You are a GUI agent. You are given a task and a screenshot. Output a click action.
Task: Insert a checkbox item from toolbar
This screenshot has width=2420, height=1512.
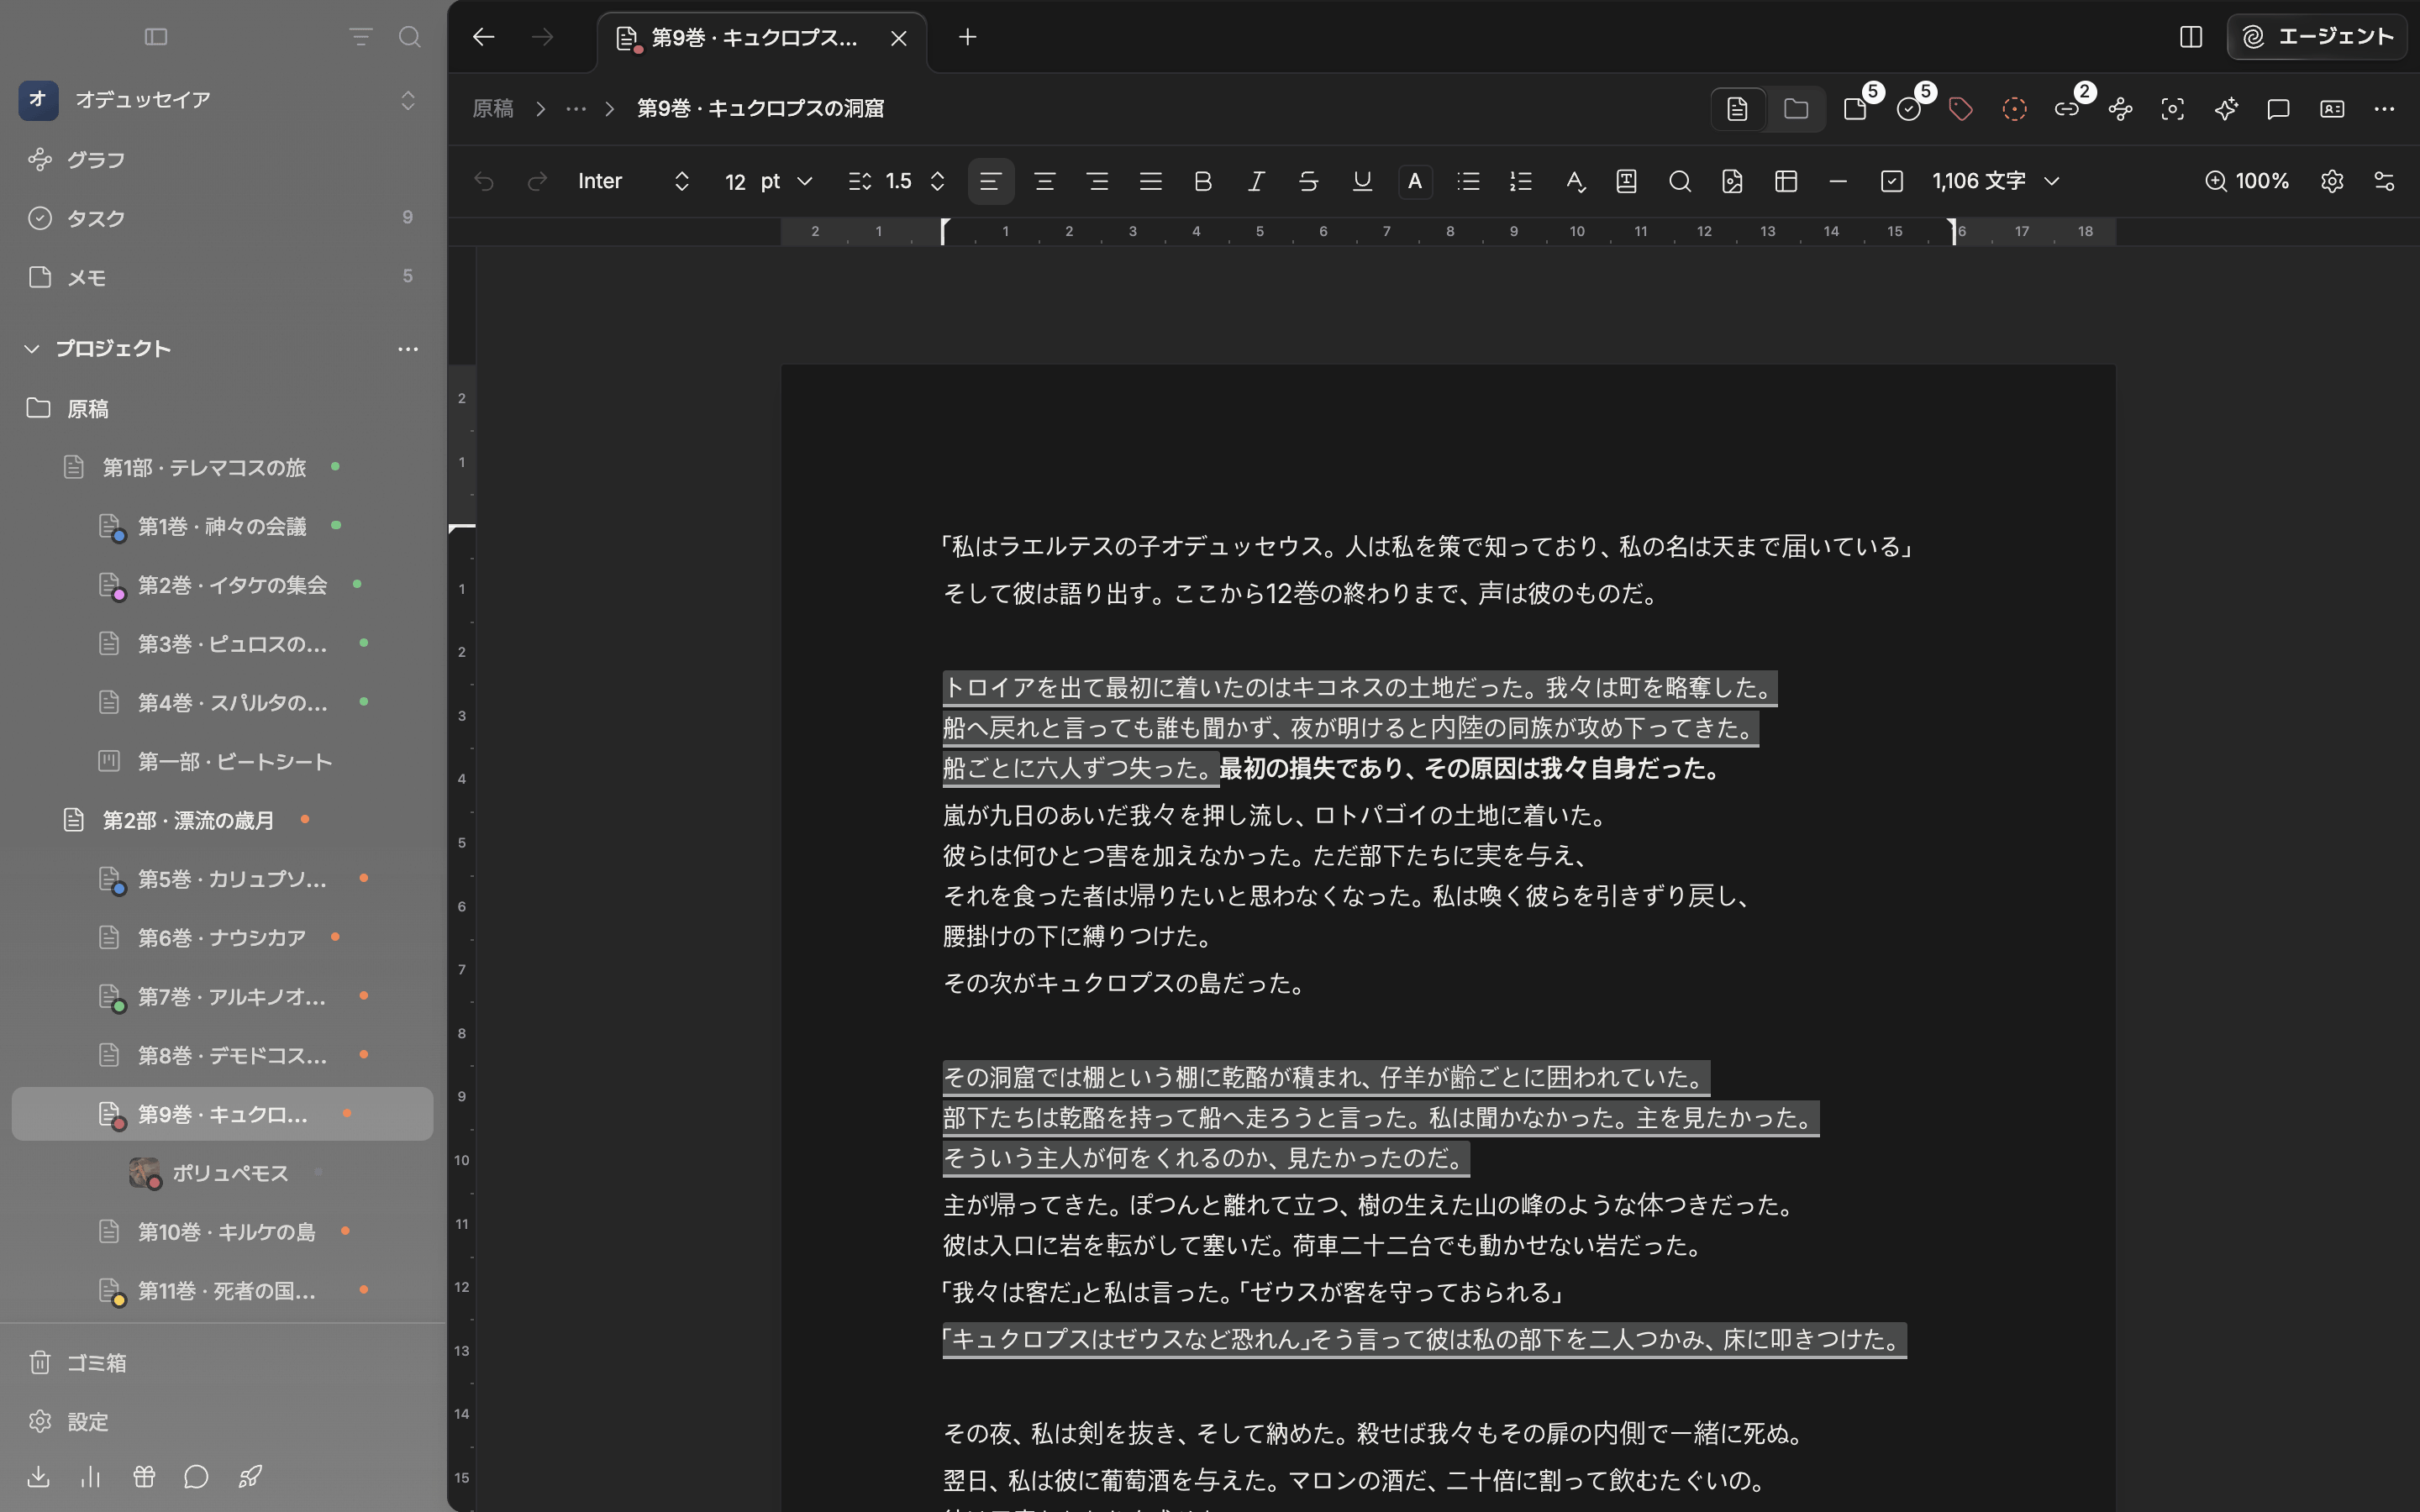tap(1892, 181)
